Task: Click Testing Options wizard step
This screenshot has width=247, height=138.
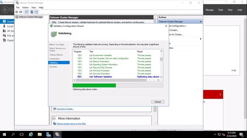Action: [56, 55]
